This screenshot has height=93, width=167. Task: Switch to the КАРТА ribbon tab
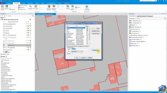pos(23,3)
